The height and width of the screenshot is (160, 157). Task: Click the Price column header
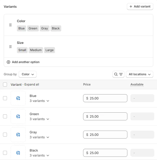pos(87,84)
